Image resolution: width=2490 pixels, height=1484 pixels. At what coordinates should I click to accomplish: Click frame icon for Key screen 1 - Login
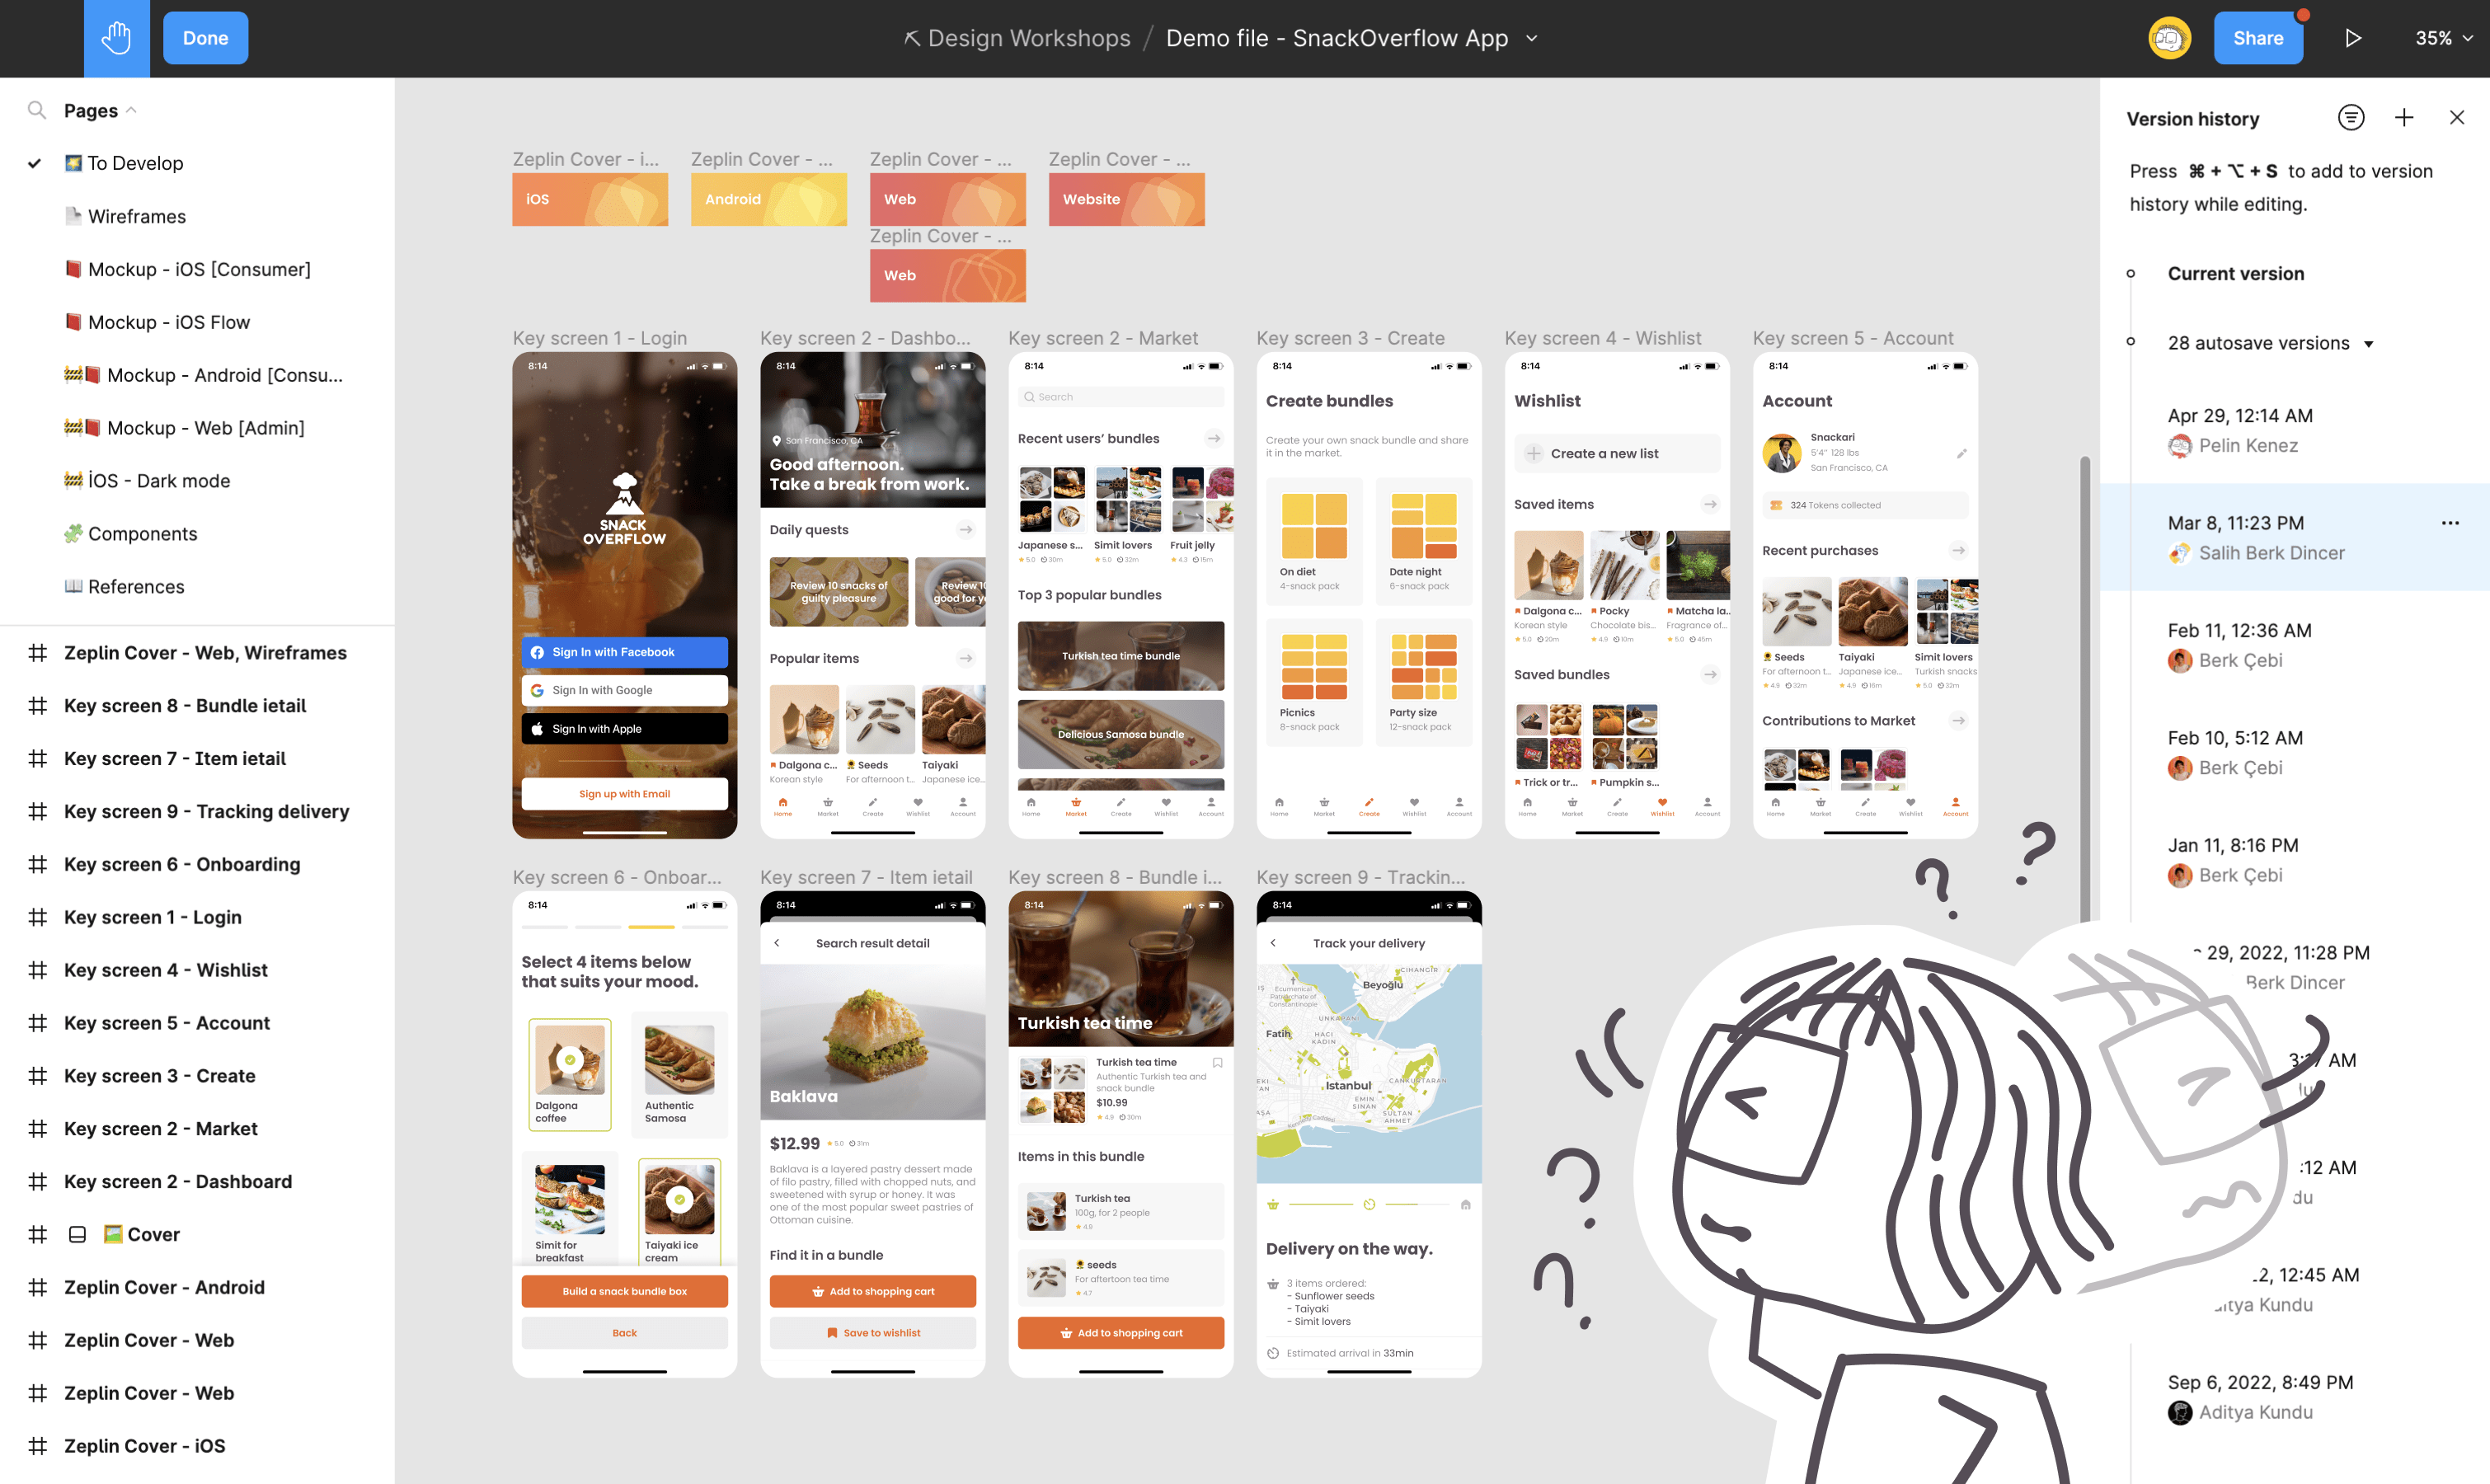point(38,917)
